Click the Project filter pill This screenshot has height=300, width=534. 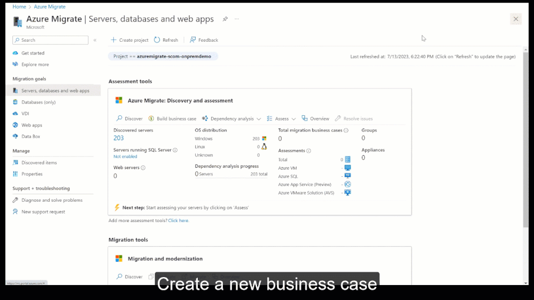pos(162,57)
